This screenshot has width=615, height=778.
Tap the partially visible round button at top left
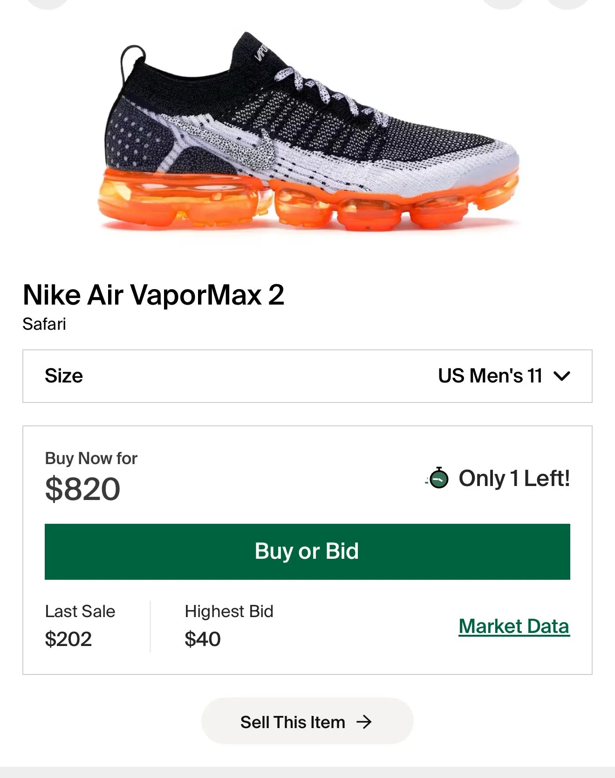point(48,4)
